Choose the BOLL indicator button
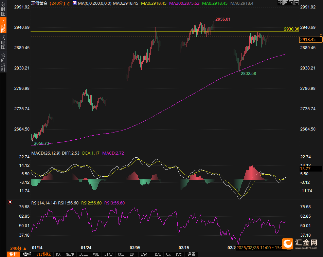This screenshot has height=257, width=323. (x=84, y=254)
